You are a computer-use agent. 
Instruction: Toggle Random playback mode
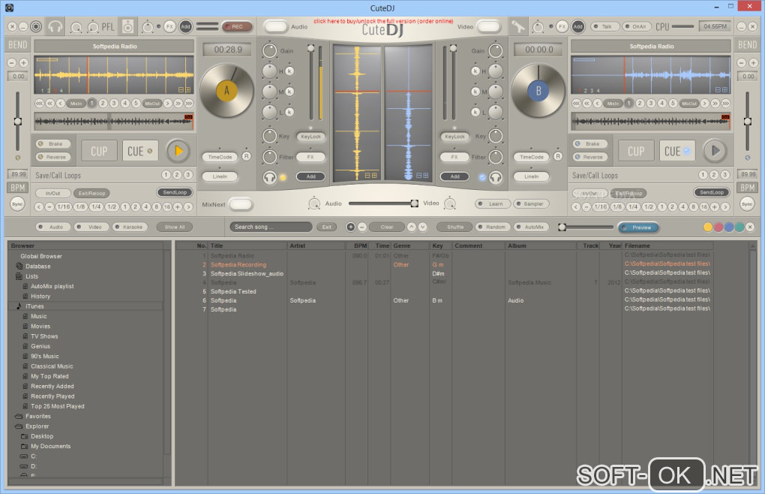coord(495,227)
